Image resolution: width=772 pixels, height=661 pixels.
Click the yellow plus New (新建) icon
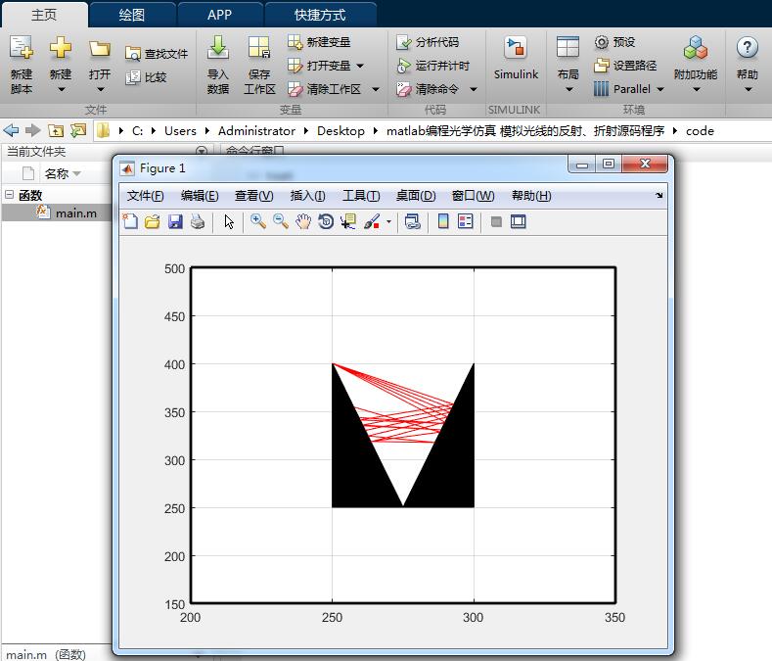61,48
